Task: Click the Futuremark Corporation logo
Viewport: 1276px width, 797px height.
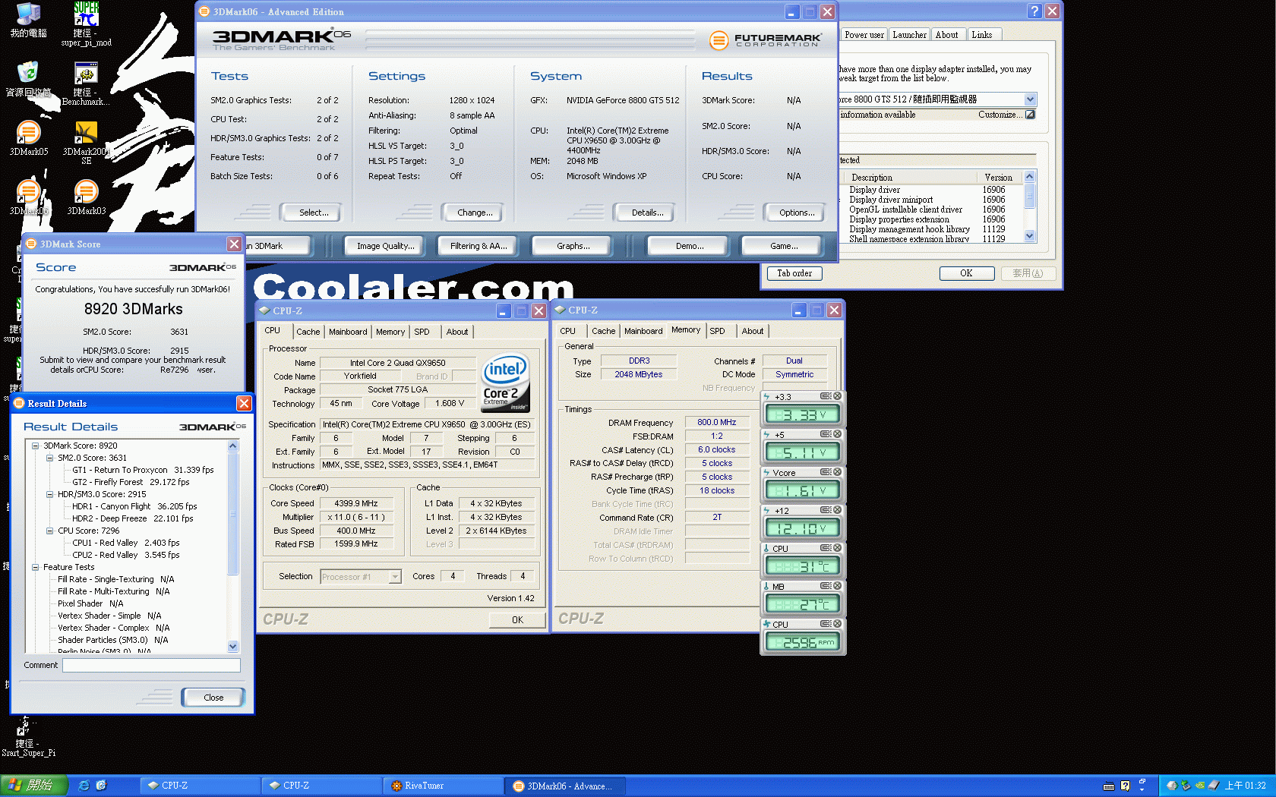Action: coord(765,40)
